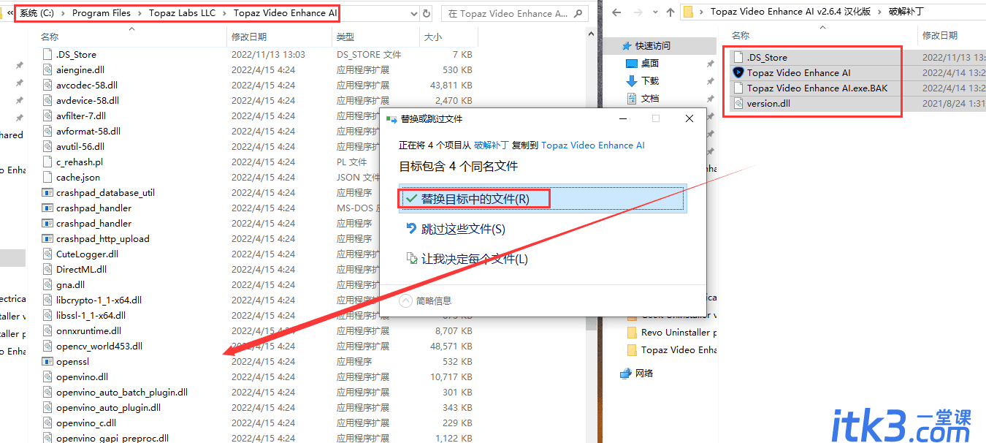Sort right window by 修改日期 column
The image size is (986, 443).
(939, 35)
